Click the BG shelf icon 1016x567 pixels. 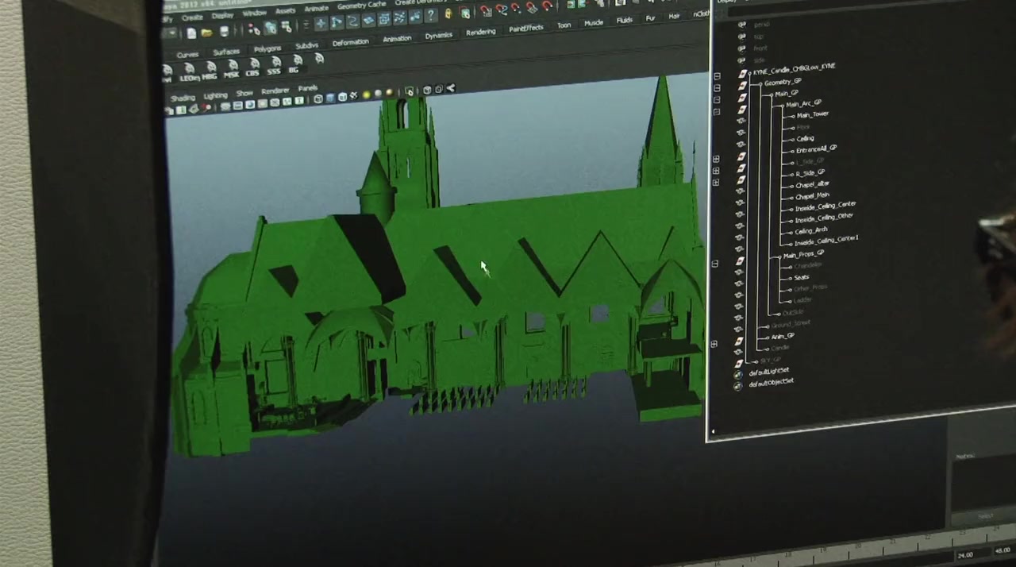coord(294,65)
